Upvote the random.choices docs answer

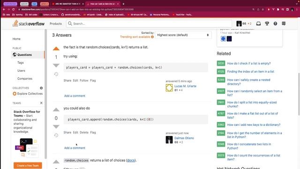click(x=56, y=161)
